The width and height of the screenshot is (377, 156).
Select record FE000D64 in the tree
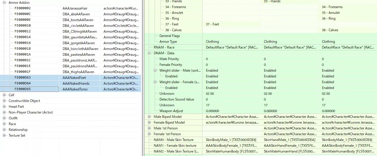coord(23,83)
